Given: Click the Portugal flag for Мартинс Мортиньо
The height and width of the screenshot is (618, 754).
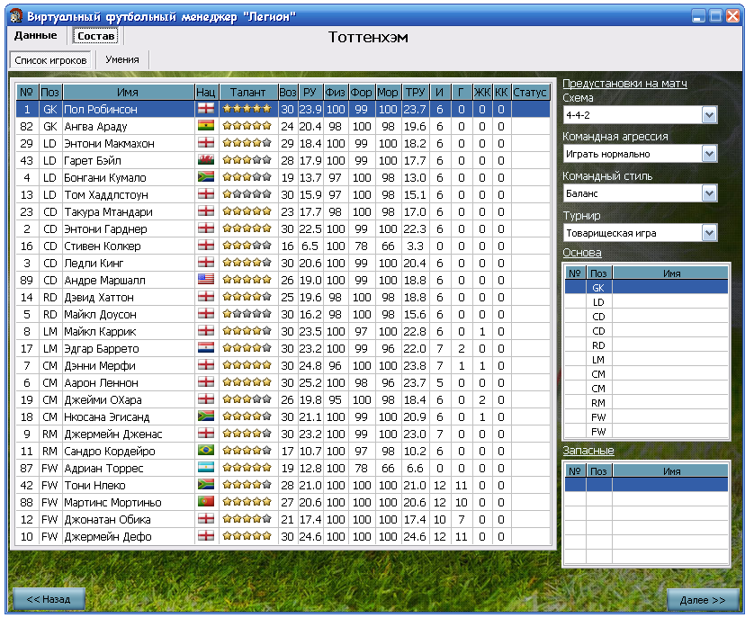Looking at the screenshot, I should coord(206,502).
